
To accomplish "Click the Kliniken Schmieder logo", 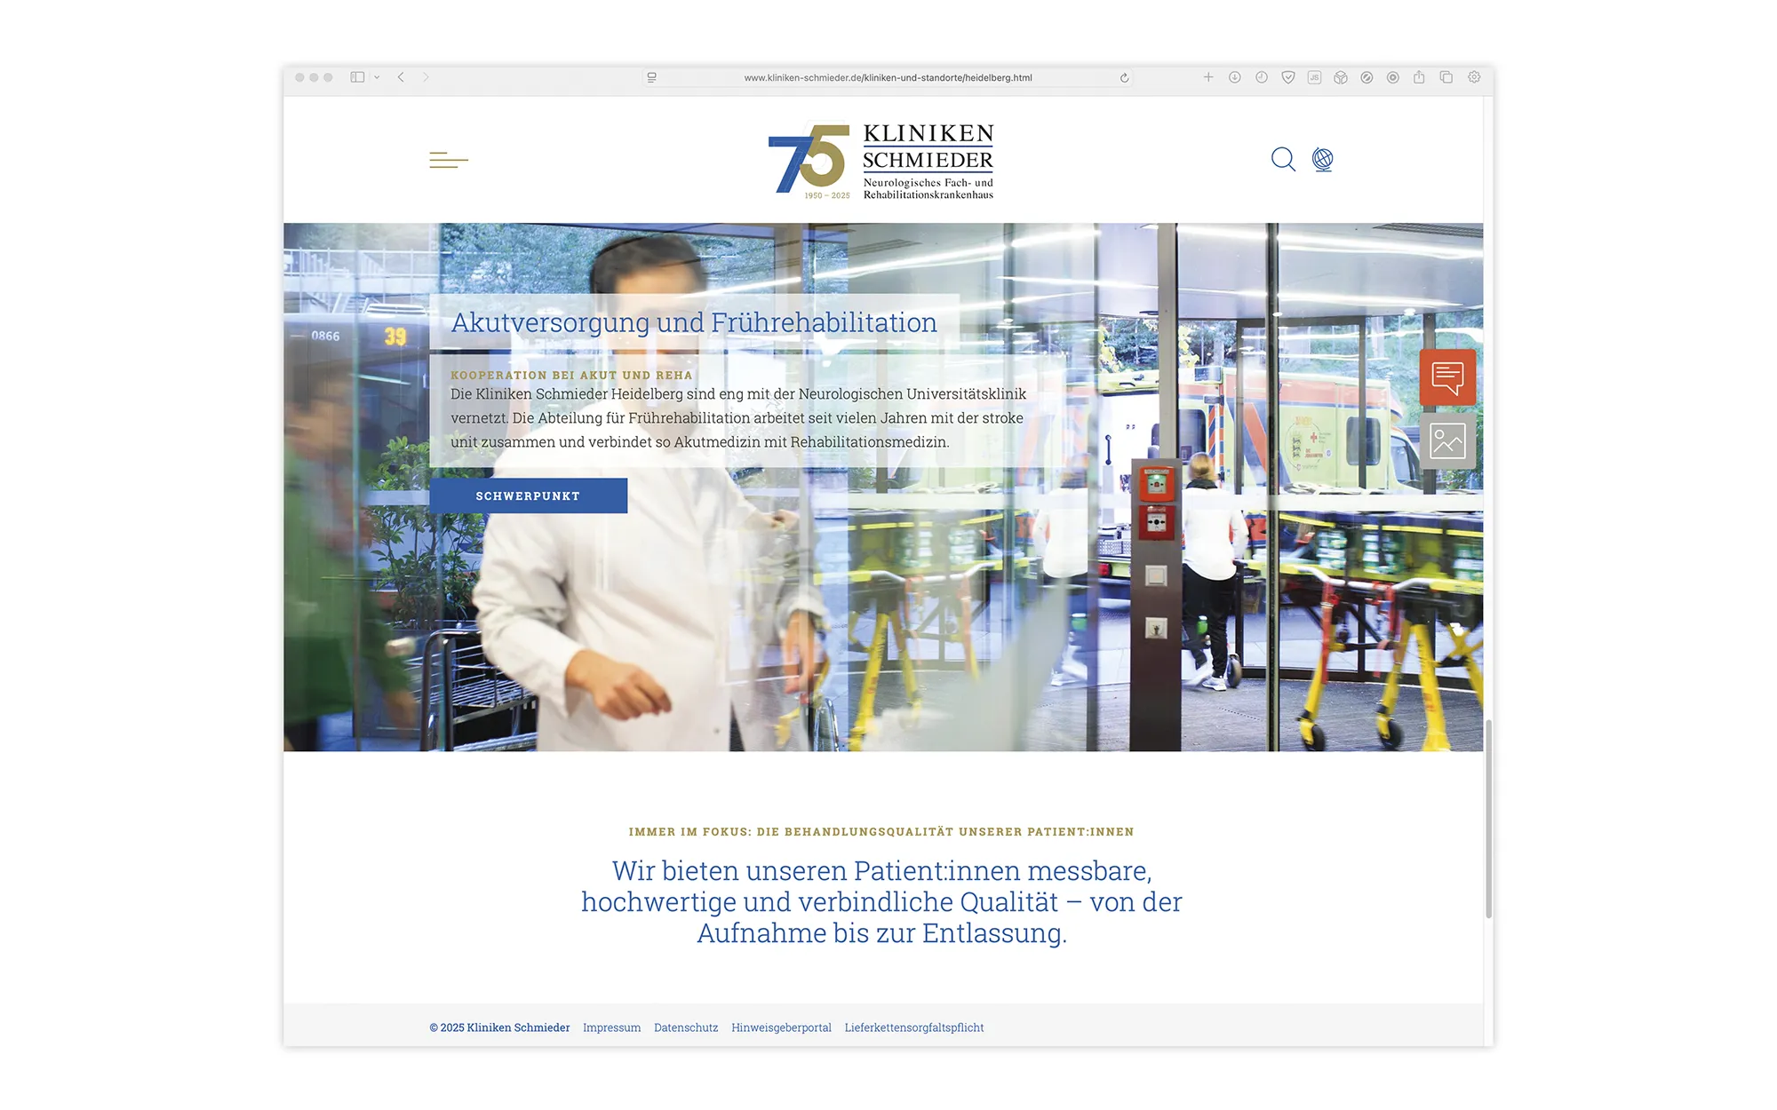I will point(881,161).
